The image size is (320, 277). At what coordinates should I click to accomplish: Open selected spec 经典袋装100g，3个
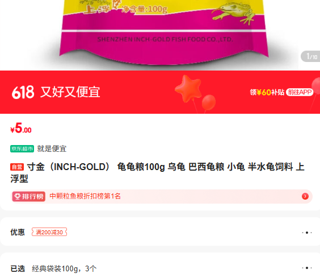(x=64, y=268)
